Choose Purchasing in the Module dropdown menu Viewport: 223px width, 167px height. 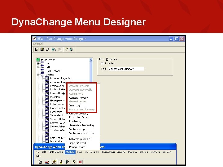click(x=75, y=121)
